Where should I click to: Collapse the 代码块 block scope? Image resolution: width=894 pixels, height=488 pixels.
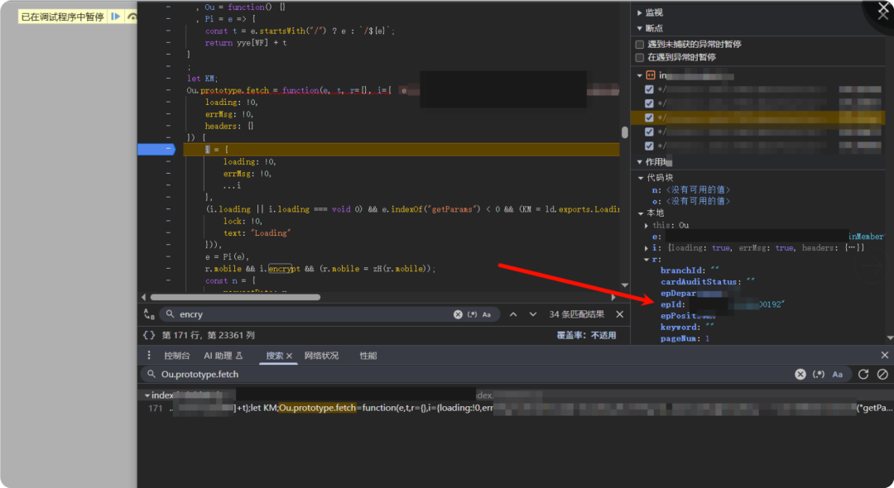tap(641, 178)
